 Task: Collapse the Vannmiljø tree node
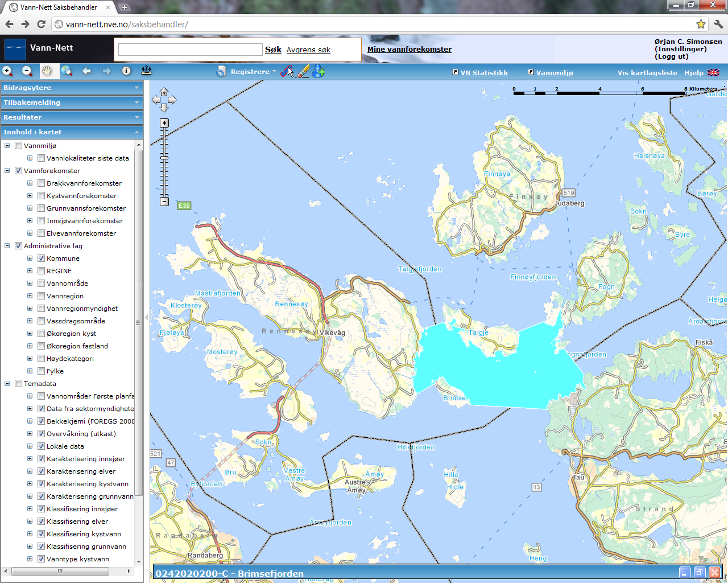(7, 146)
